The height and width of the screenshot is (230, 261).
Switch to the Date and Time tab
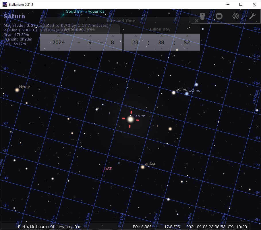pos(80,29)
